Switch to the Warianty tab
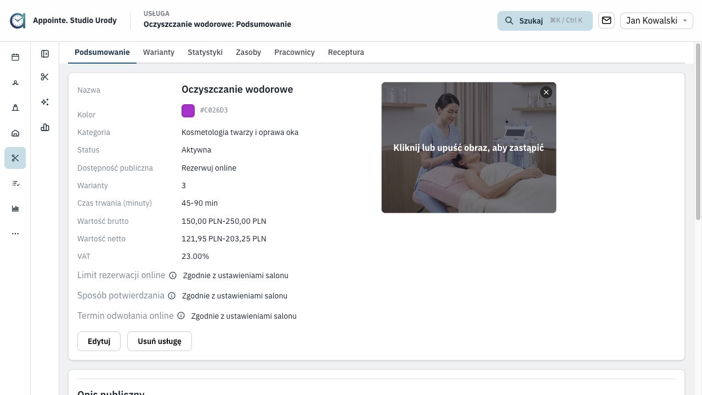The height and width of the screenshot is (395, 702). pyautogui.click(x=158, y=52)
